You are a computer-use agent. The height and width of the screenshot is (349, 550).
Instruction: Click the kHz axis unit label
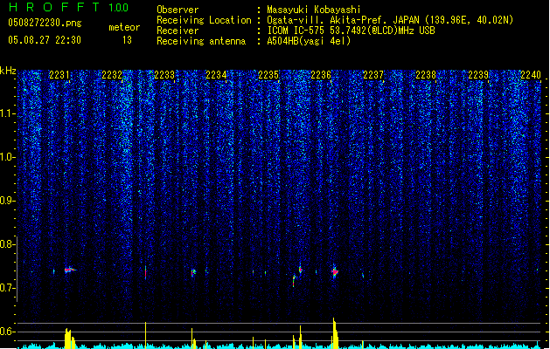click(8, 71)
